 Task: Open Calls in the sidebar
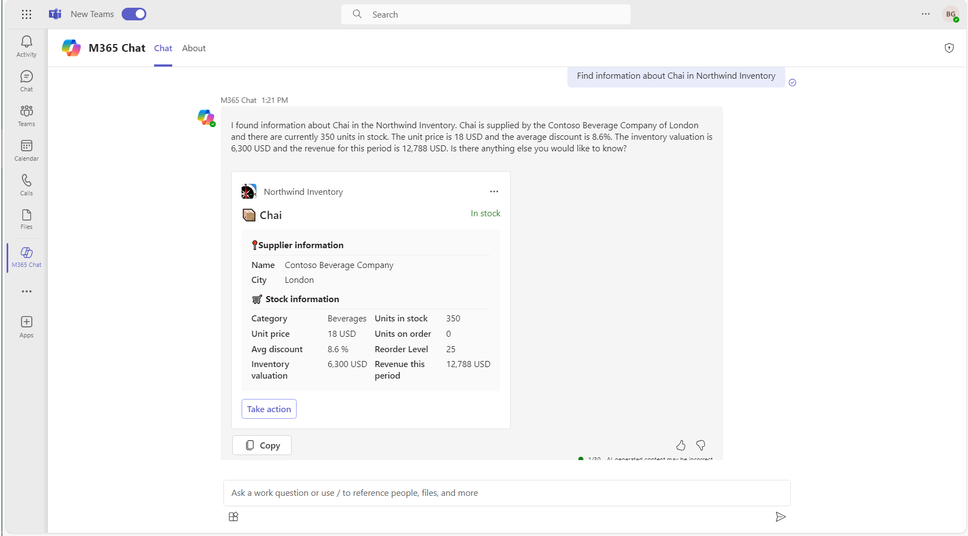click(x=26, y=185)
